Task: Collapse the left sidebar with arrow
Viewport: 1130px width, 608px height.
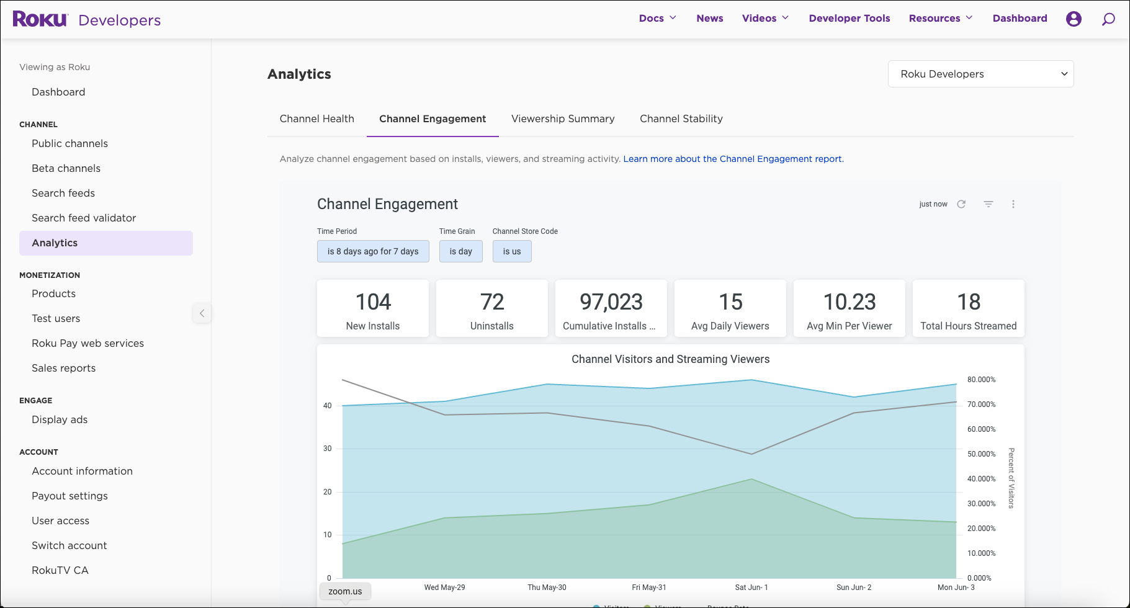Action: coord(202,313)
